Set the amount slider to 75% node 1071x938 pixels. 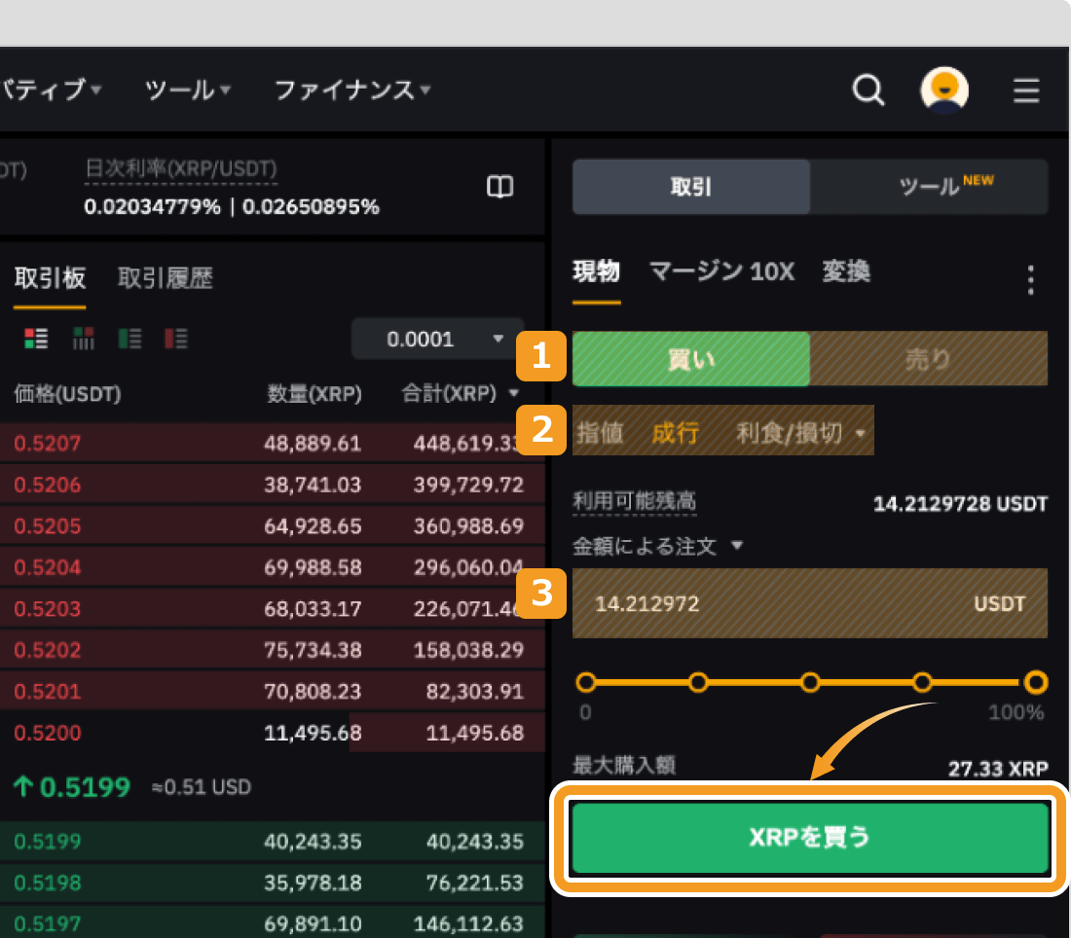coord(922,682)
